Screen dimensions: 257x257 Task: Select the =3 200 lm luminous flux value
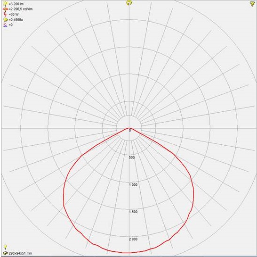pyautogui.click(x=16, y=4)
